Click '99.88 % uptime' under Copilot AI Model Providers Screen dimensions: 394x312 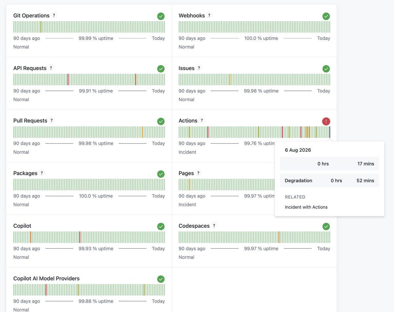coord(96,301)
